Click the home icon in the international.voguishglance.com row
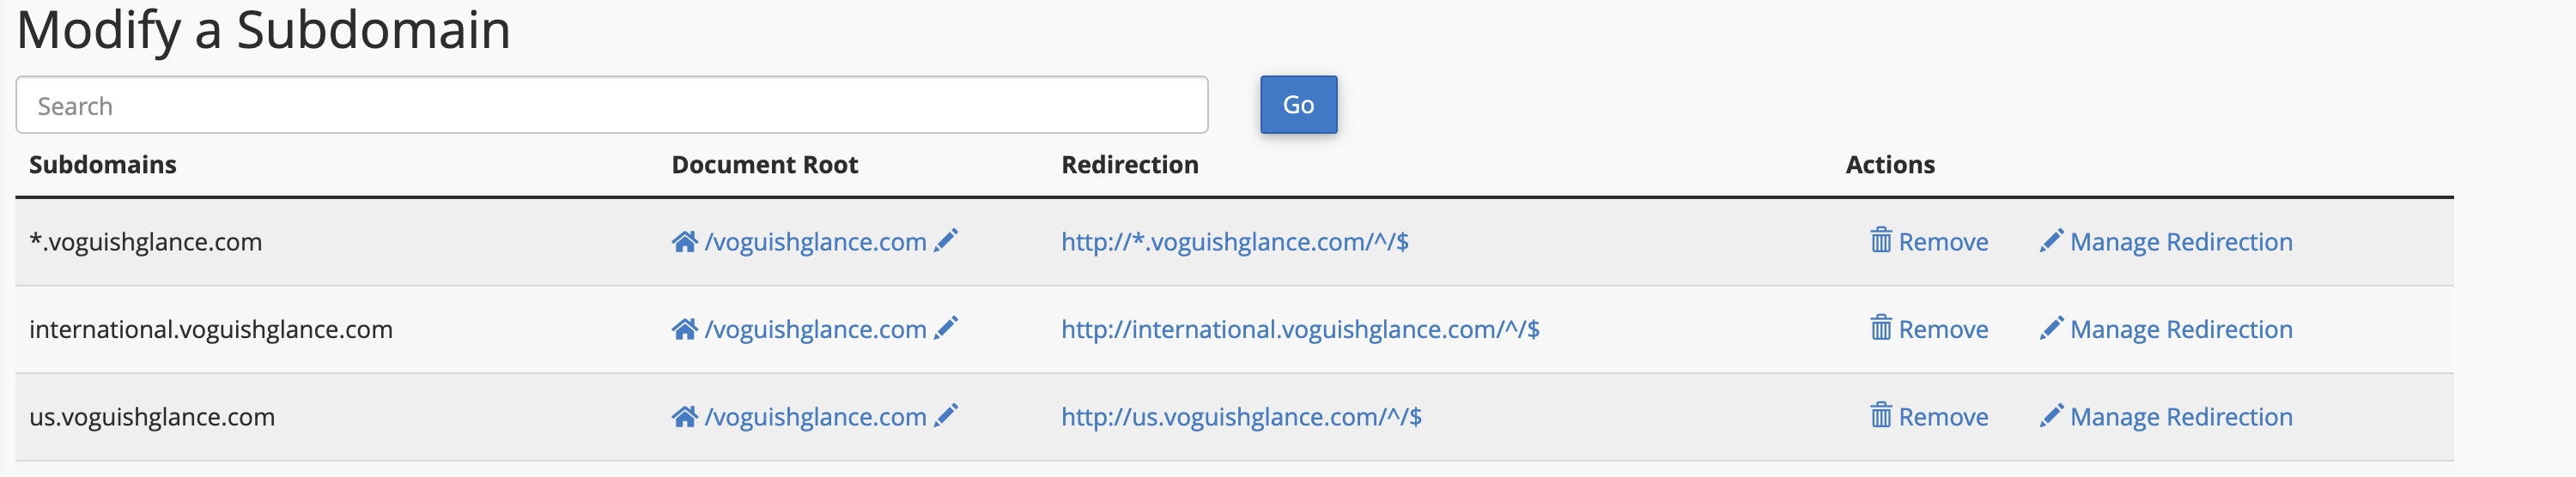Viewport: 2576px width, 477px height. (684, 329)
